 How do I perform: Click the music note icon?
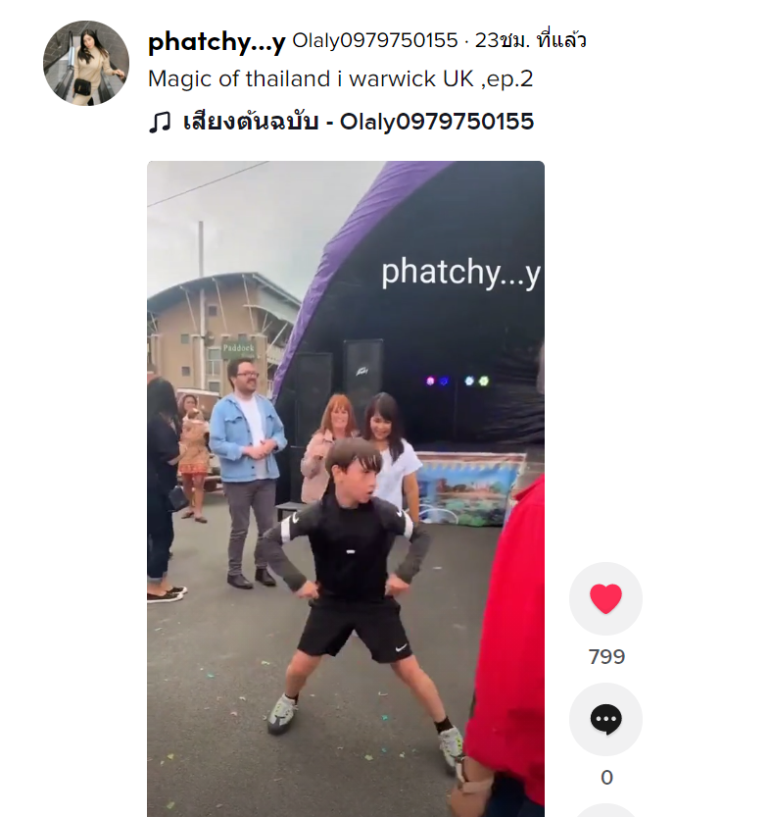pos(160,123)
